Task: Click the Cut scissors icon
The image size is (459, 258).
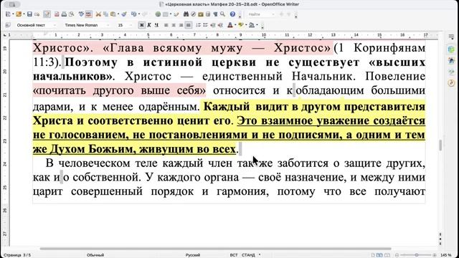Action: (x=98, y=14)
